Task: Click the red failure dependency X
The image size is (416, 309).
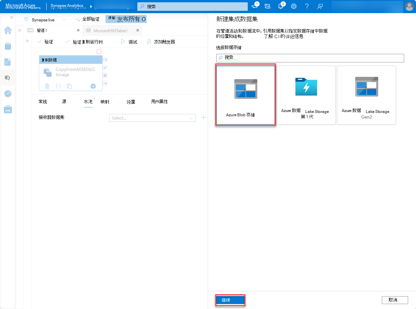Action: point(105,75)
